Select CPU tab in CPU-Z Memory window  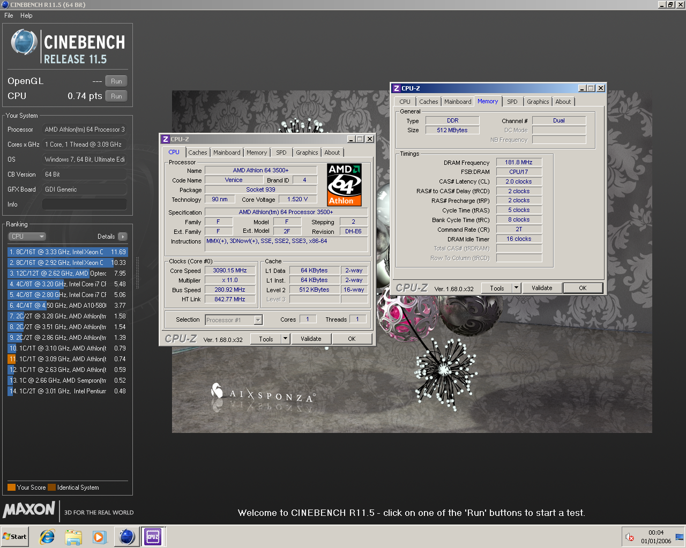coord(405,102)
